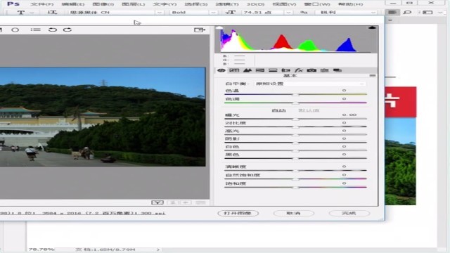Expand the 白平衡 white balance dropdown

310,84
